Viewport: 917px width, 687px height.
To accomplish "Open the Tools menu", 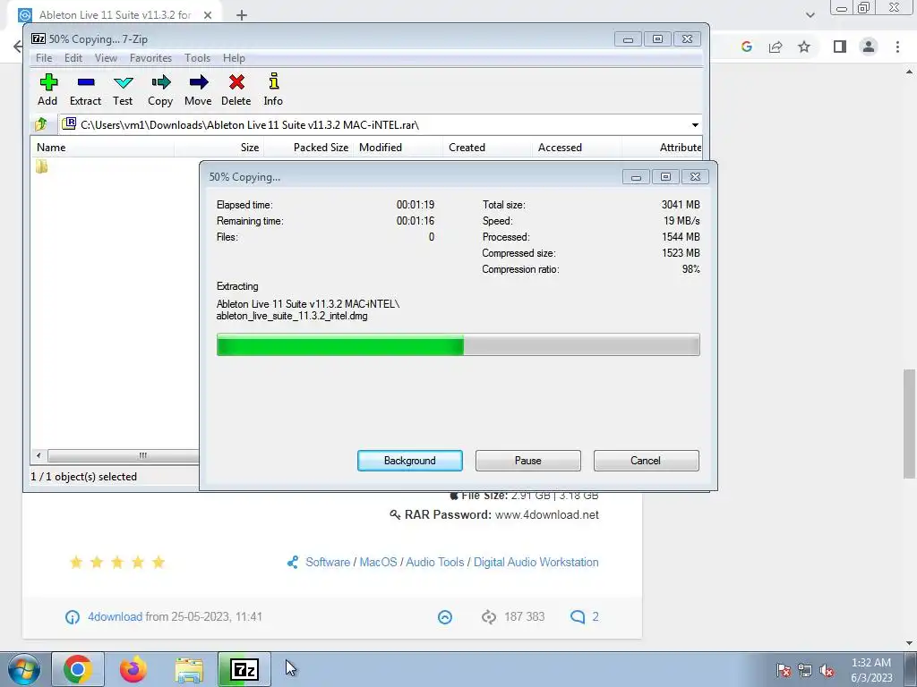I will [197, 58].
